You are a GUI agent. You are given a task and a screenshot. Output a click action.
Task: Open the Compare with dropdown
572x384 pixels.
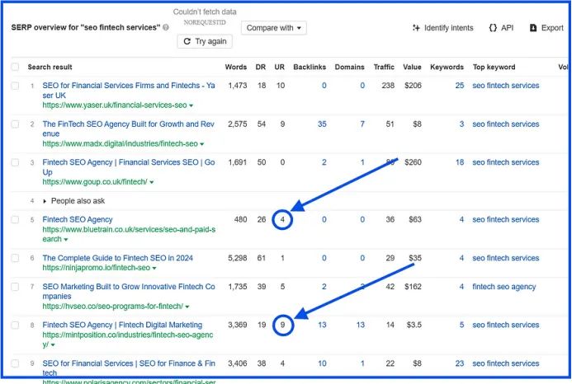click(273, 28)
